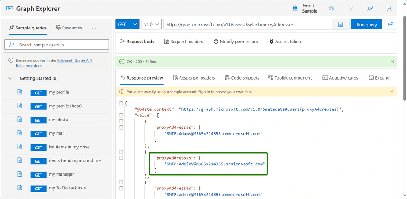The width and height of the screenshot is (407, 199).
Task: Click the "SMTP:admin@M365x214355.onmicrosoft.com" value
Action: coord(213,194)
